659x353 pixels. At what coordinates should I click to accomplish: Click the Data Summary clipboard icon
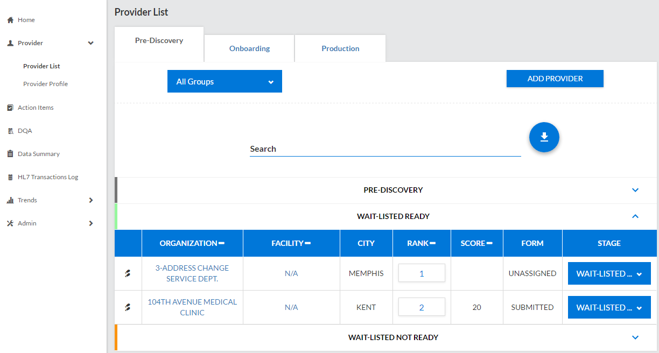coord(10,154)
